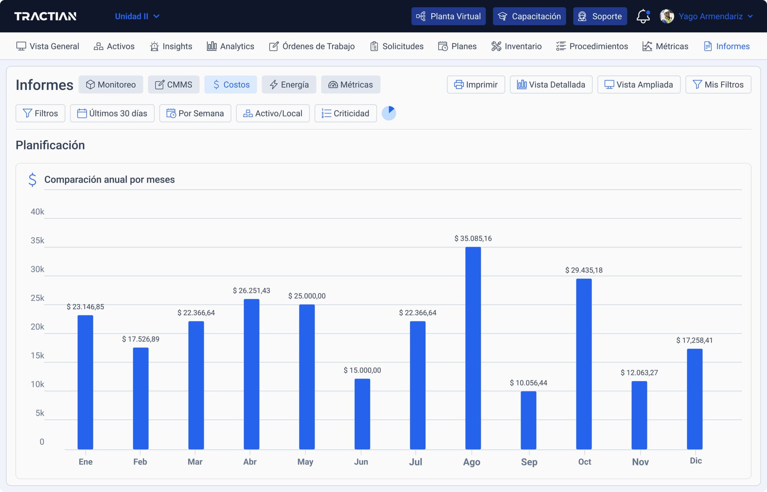767x492 pixels.
Task: Expand the Unidad II selector
Action: [137, 16]
